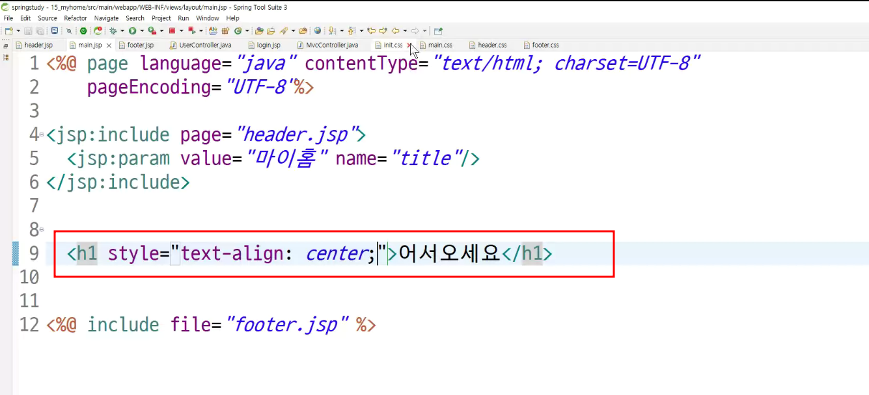Click the Open Task icon
The image size is (869, 395).
[x=271, y=31]
